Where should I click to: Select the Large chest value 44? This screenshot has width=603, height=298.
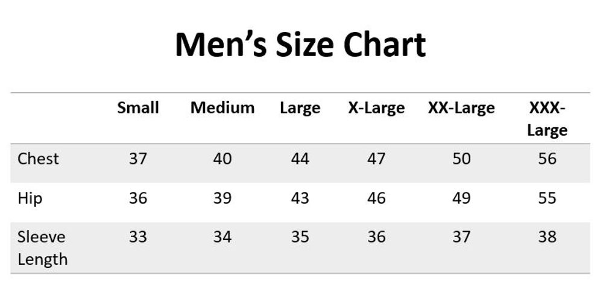300,159
